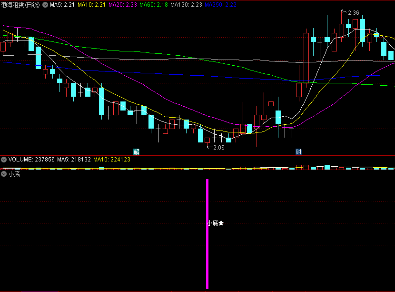
Task: Click the 财 marker icon
Action: coord(298,151)
